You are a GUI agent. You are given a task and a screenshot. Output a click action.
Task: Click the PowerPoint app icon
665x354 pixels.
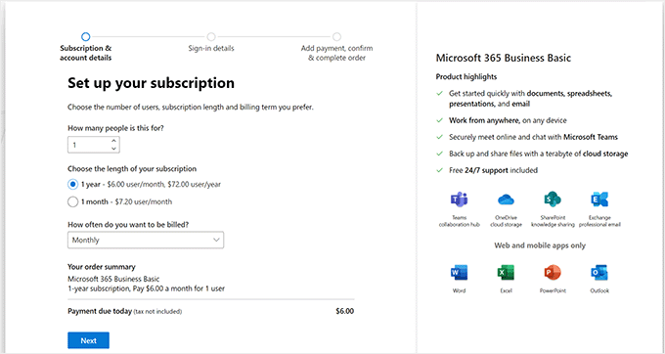click(x=553, y=273)
